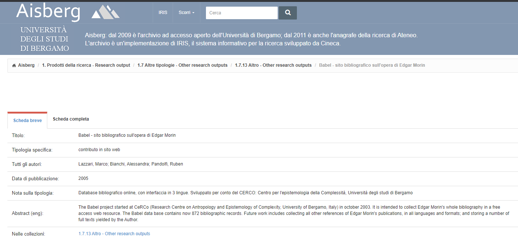This screenshot has height=240, width=518.
Task: Switch to the Scheda completa tab
Action: click(x=71, y=119)
